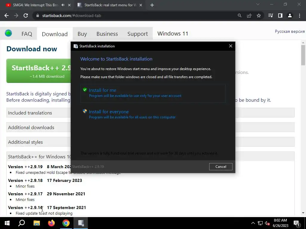Open File Explorer from taskbar
The image size is (306, 229).
click(x=36, y=223)
